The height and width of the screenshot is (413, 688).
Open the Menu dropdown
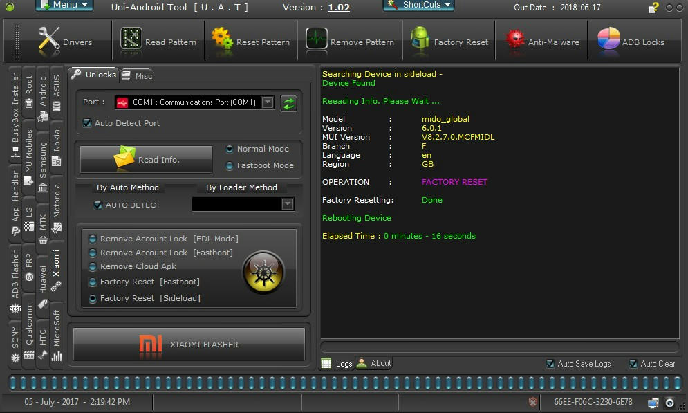64,5
